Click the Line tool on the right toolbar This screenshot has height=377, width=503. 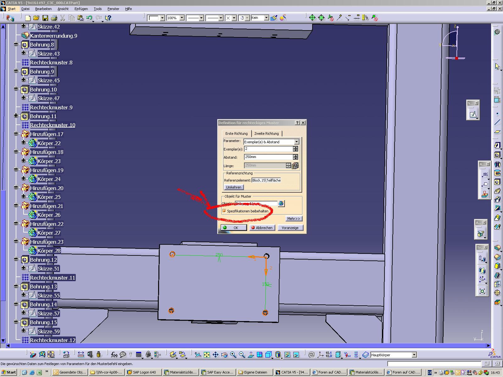[497, 123]
